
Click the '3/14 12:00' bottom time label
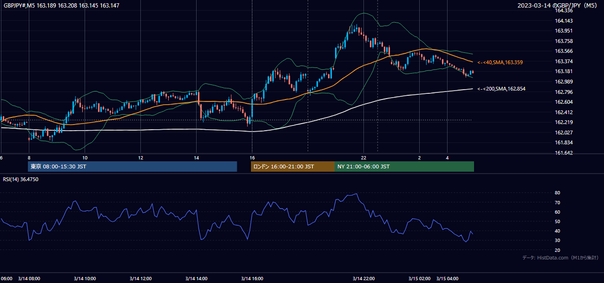(141, 278)
